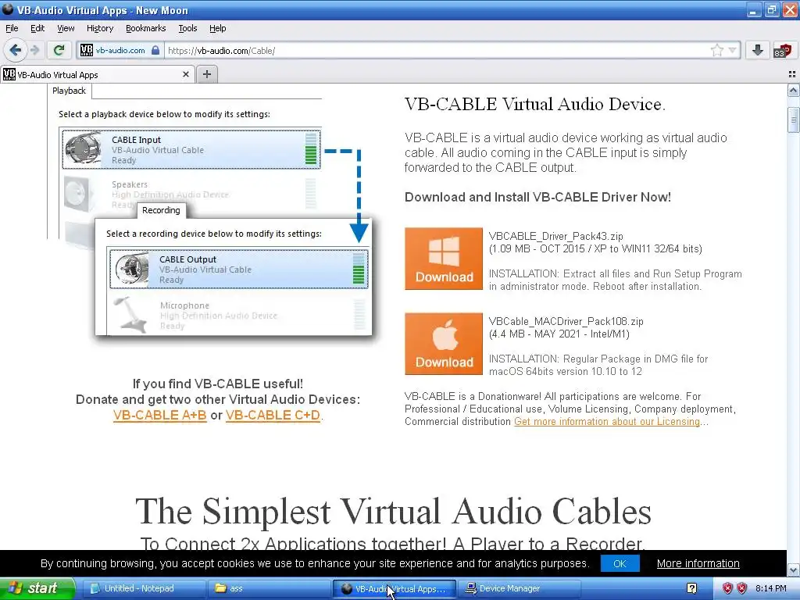The height and width of the screenshot is (600, 800).
Task: Go back with the browser back arrow
Action: tap(16, 50)
